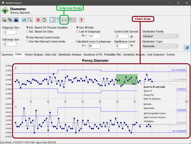Select the Use All Data option
Screen dimensions: 191x144
click(x=85, y=28)
